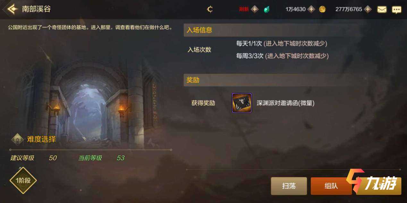Select the 1阶段 difficulty diamond
This screenshot has width=407, height=203.
click(x=23, y=180)
